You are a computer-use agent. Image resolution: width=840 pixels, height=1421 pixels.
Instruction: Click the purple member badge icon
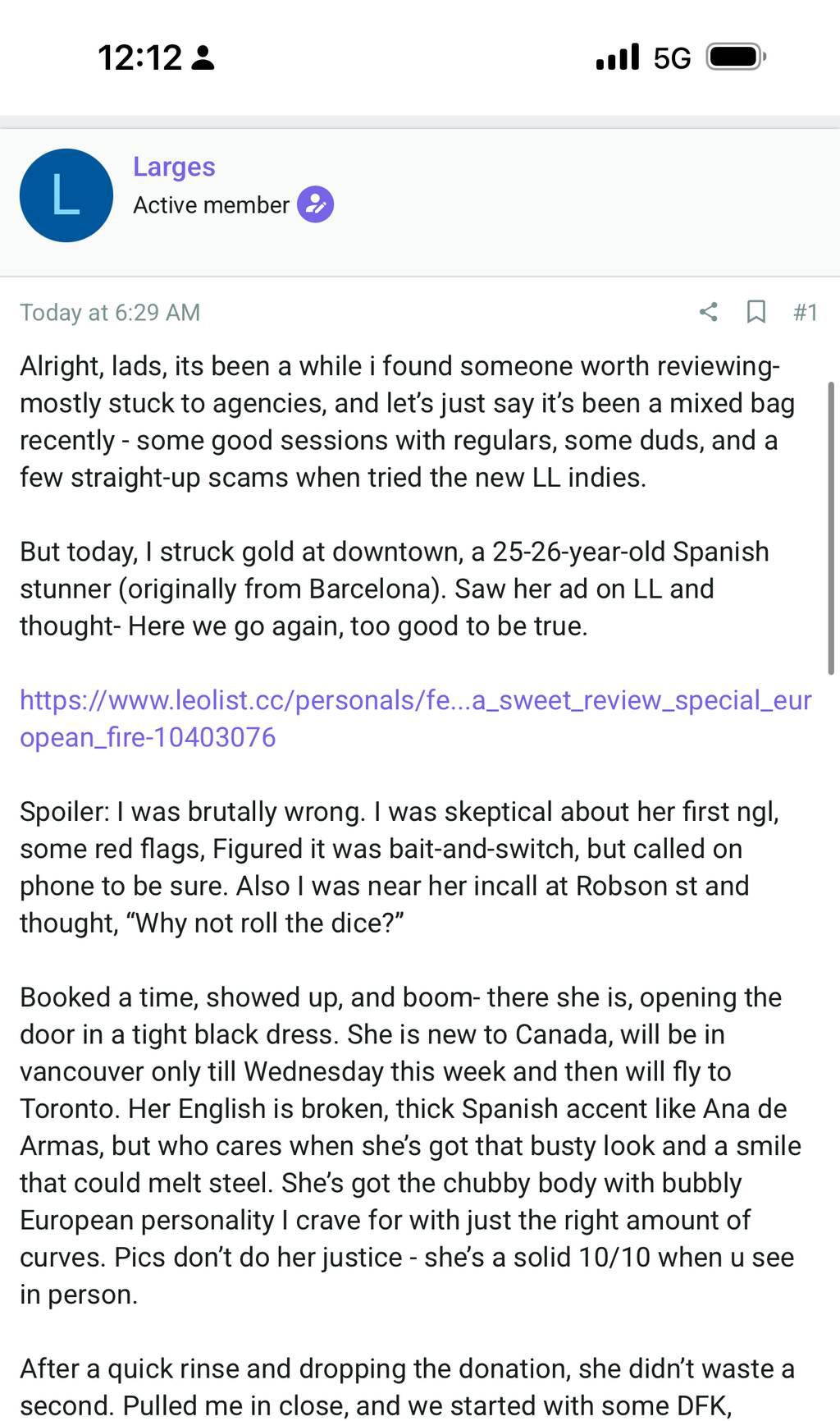315,204
